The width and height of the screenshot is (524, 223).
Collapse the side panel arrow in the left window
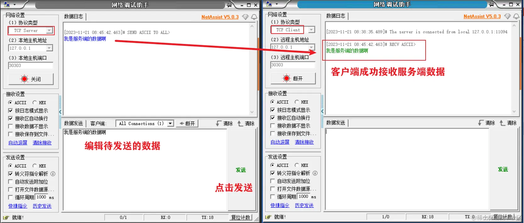coord(60,112)
